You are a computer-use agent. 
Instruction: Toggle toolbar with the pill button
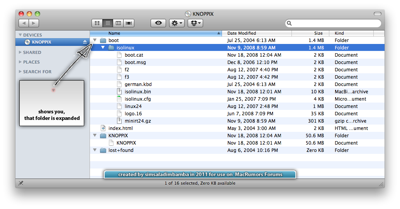tap(378, 14)
